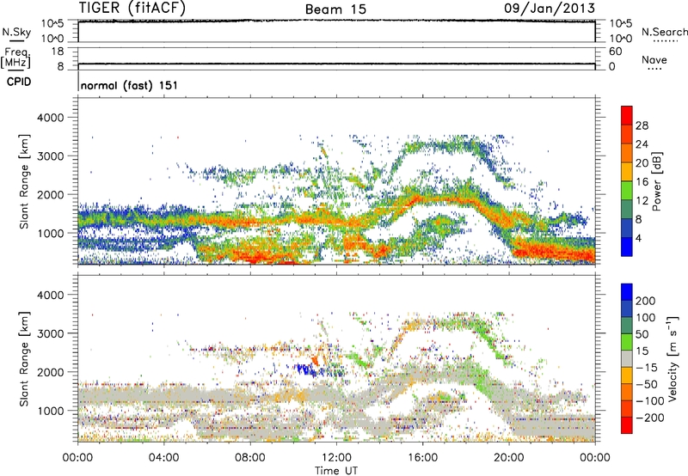The width and height of the screenshot is (688, 476).
Task: Click the 18 tick on frequency axis
Action: (x=58, y=52)
